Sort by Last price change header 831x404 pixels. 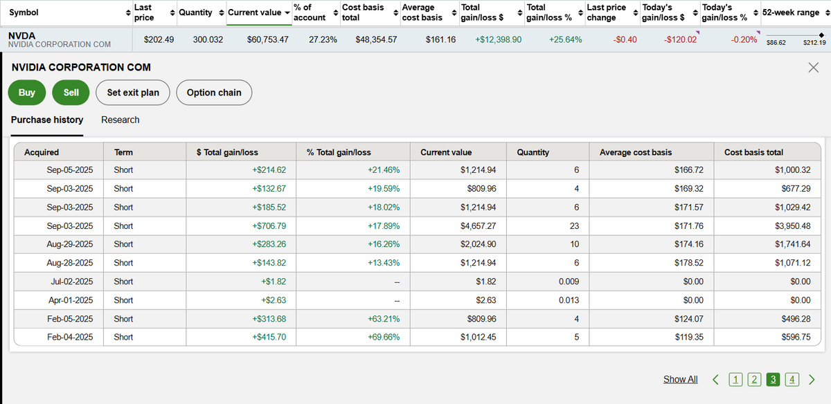pyautogui.click(x=606, y=12)
